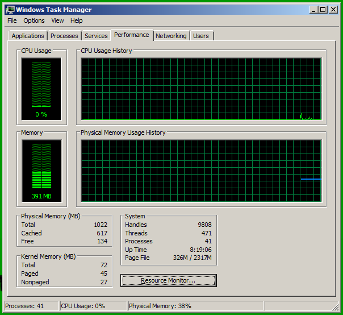Open the Help menu
The image size is (343, 315).
click(x=76, y=20)
